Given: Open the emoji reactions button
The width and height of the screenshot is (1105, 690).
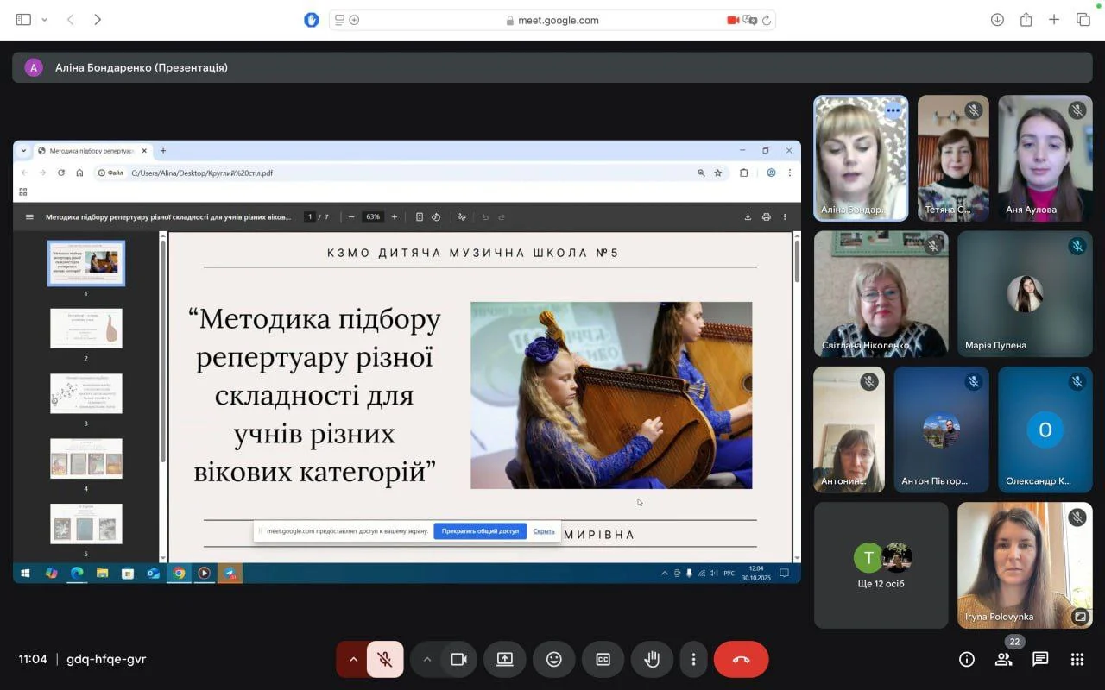Looking at the screenshot, I should [x=553, y=660].
